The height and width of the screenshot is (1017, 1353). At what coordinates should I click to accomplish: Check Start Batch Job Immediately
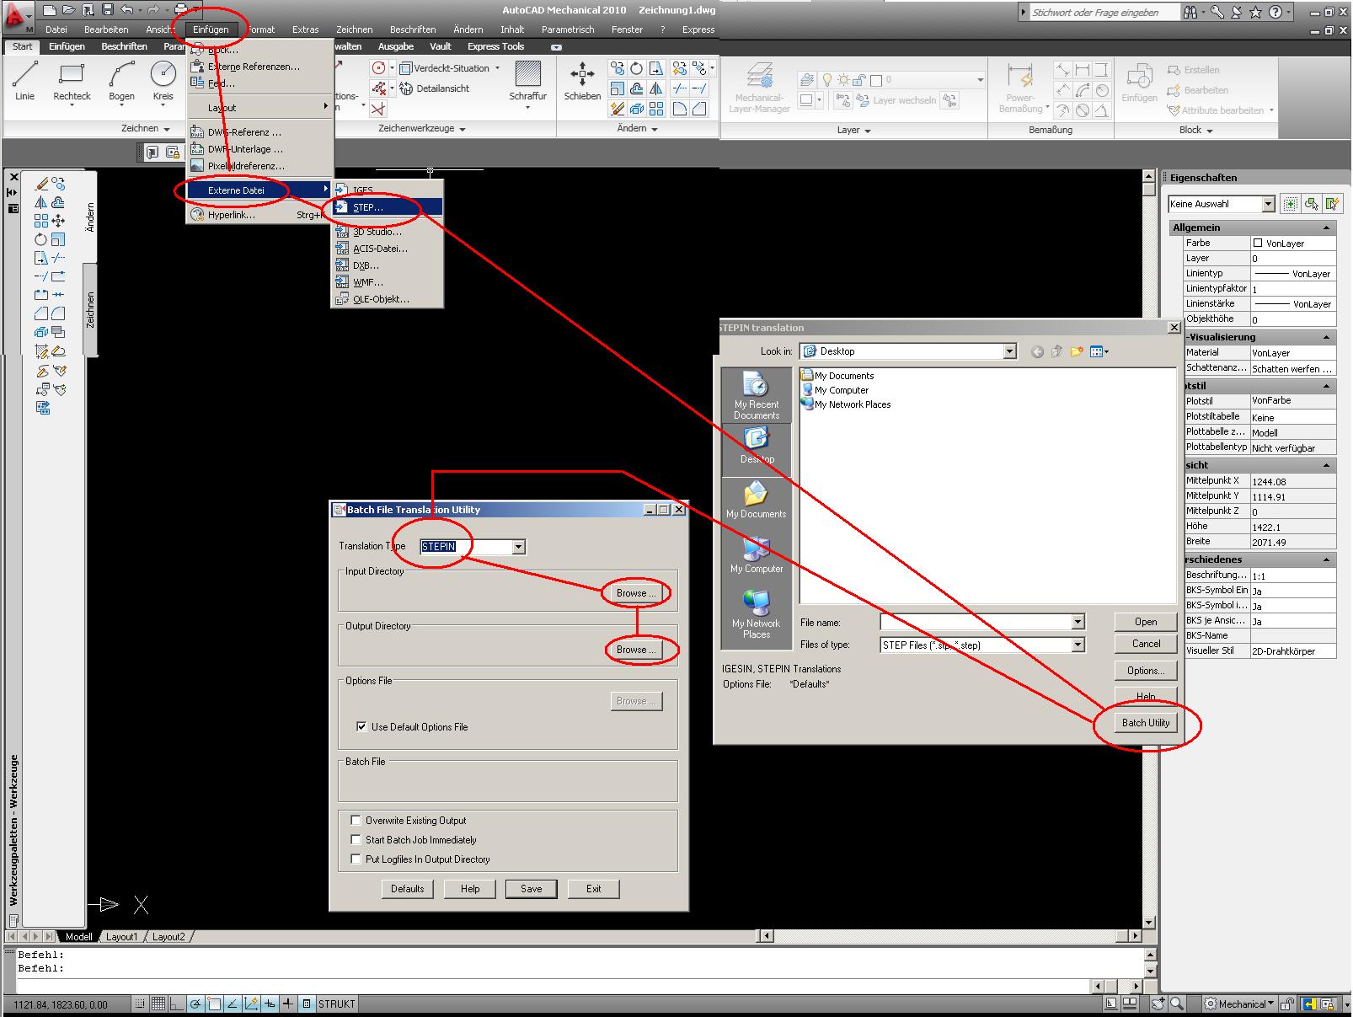pyautogui.click(x=356, y=839)
